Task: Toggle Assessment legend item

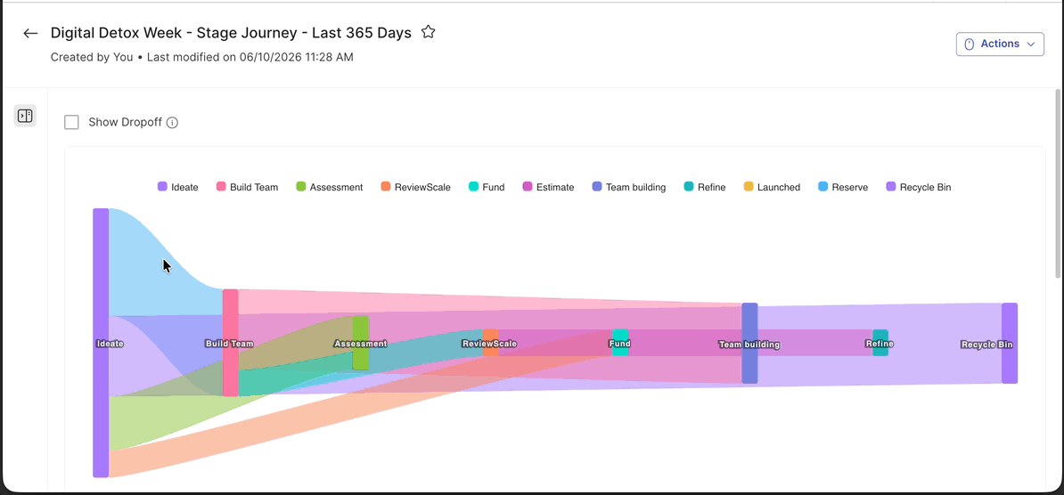Action: [329, 187]
